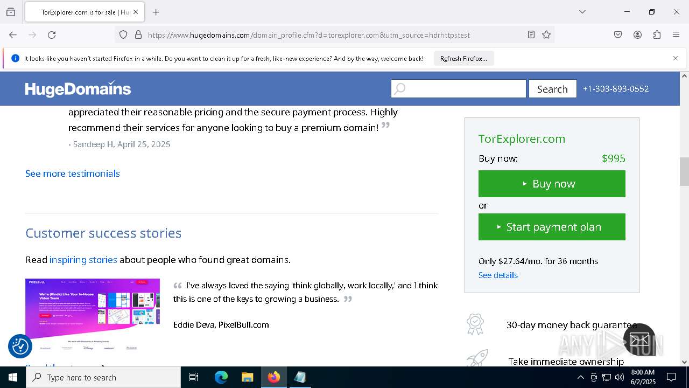Switch to Firefox taskbar icon

pyautogui.click(x=274, y=377)
